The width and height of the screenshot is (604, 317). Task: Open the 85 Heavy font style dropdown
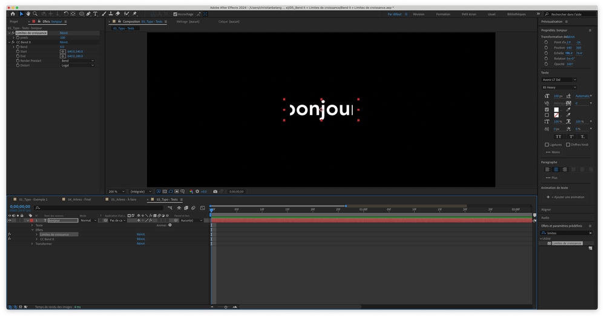click(559, 88)
